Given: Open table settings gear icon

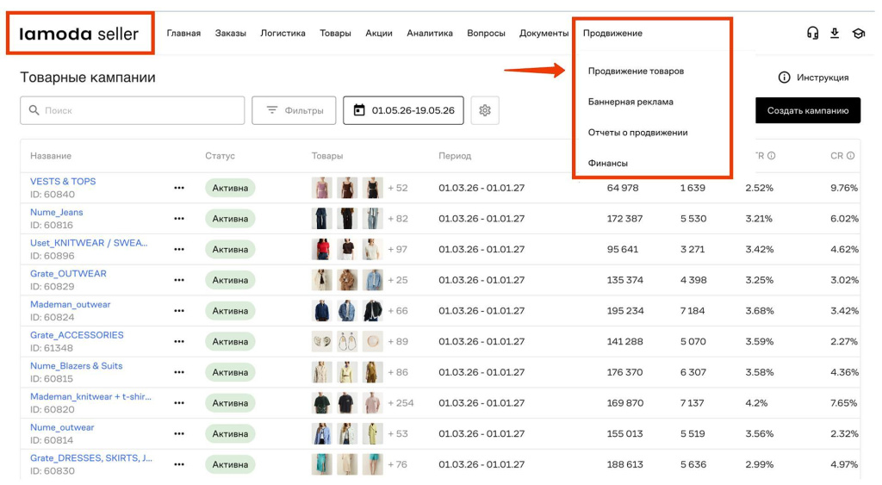Looking at the screenshot, I should coord(485,110).
